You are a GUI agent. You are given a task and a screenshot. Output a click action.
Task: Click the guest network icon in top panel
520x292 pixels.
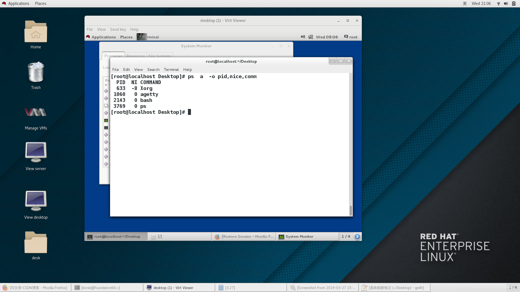(x=311, y=37)
